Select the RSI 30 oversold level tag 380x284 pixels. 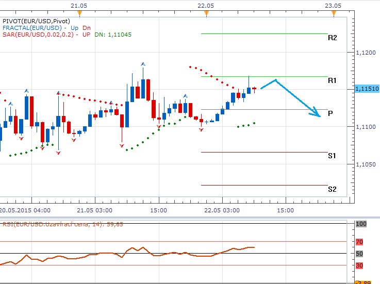(x=359, y=265)
